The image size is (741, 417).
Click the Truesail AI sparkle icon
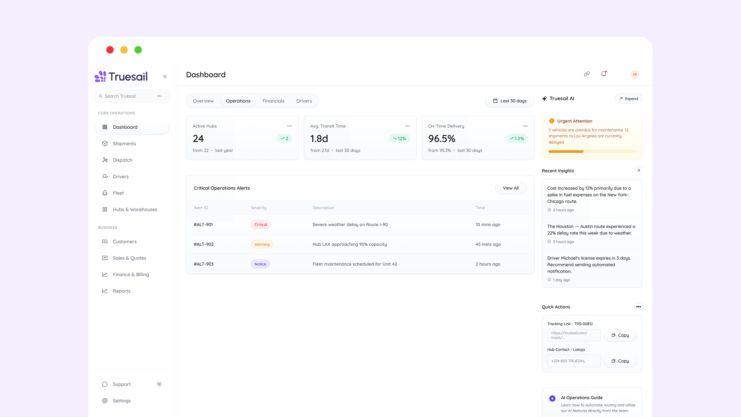pos(545,98)
